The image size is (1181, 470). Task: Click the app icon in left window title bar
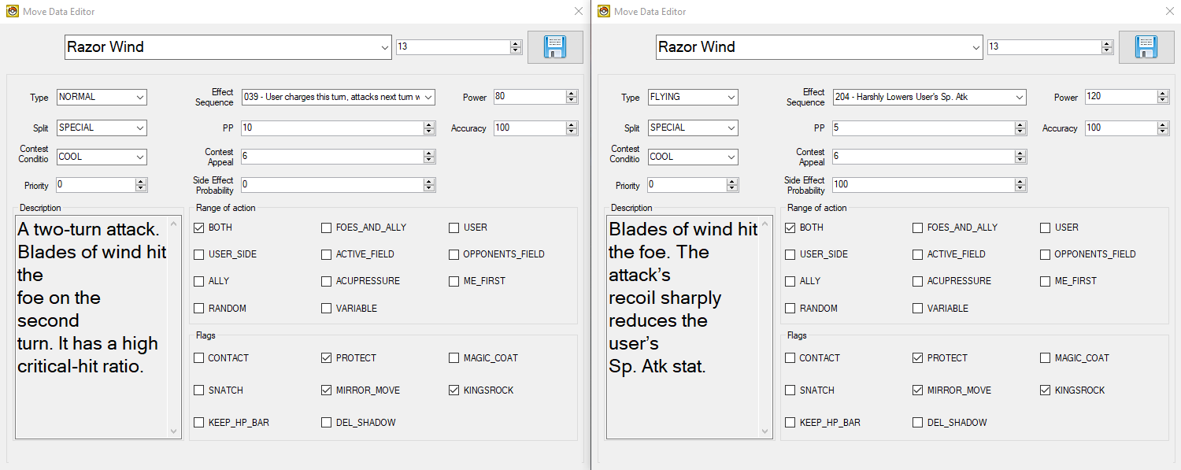(12, 11)
